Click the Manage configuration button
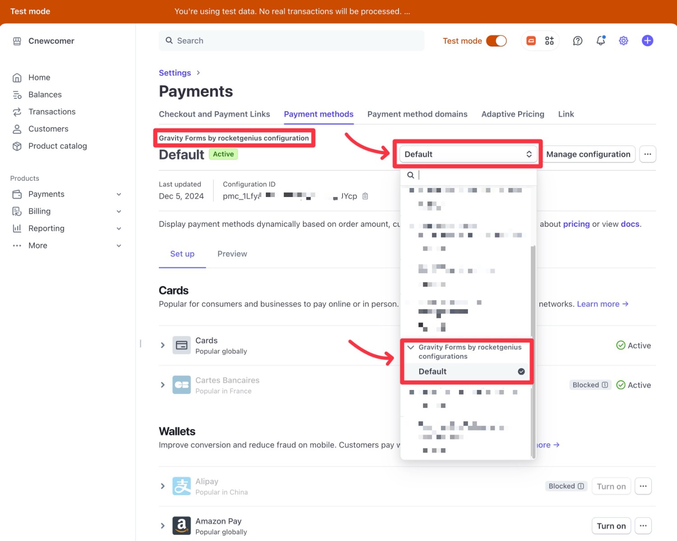Viewport: 677px width, 541px height. (x=588, y=154)
